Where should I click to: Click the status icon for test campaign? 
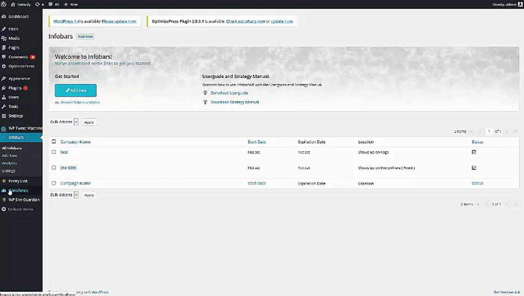click(474, 152)
